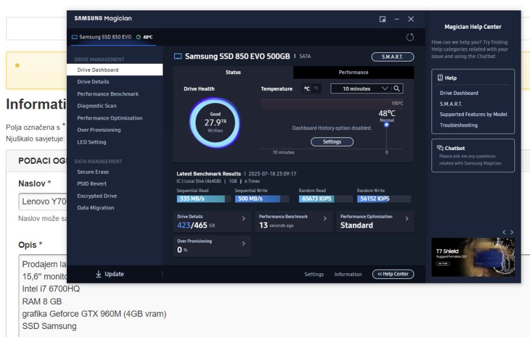The height and width of the screenshot is (337, 530).
Task: Open LED Setting in sidebar
Action: [92, 142]
